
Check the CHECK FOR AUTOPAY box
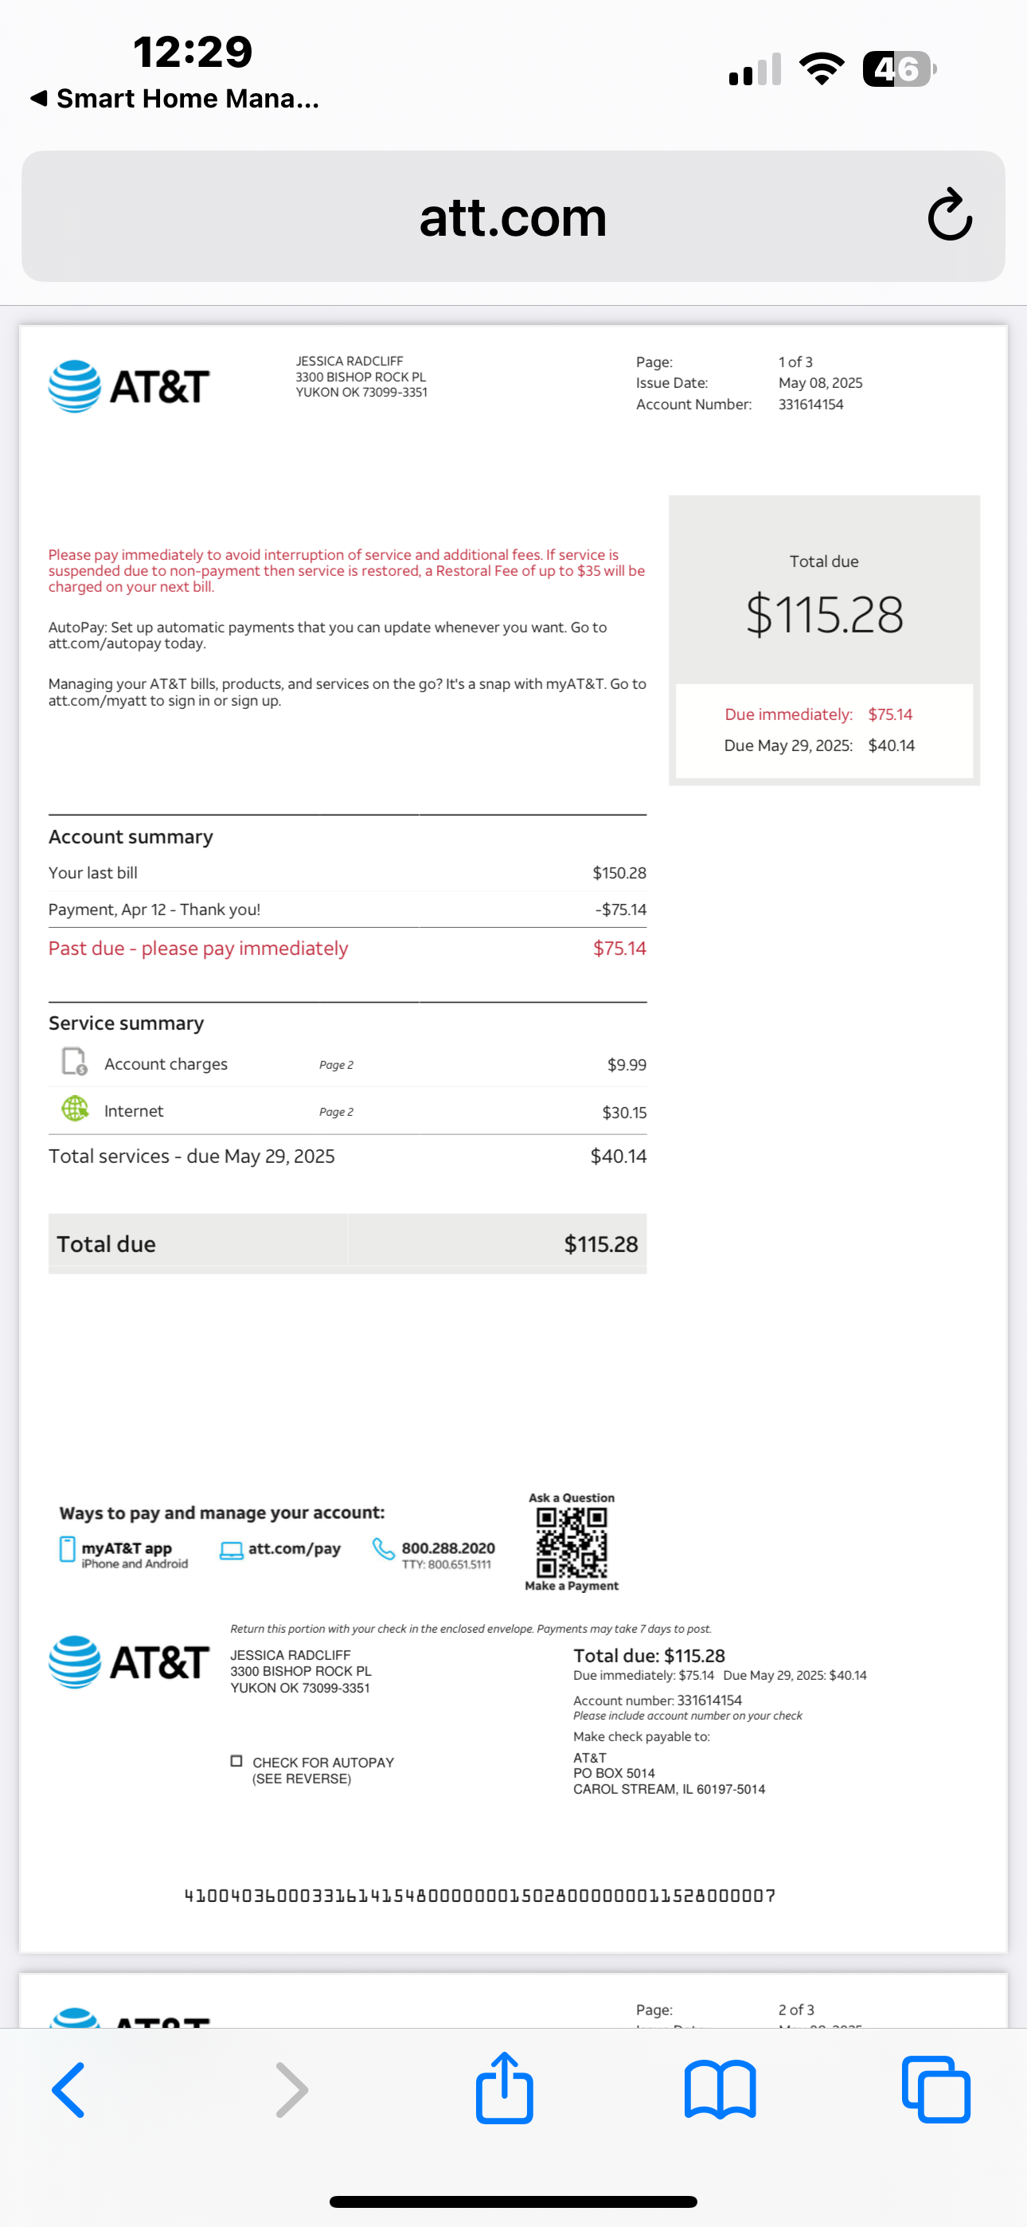tap(236, 1761)
